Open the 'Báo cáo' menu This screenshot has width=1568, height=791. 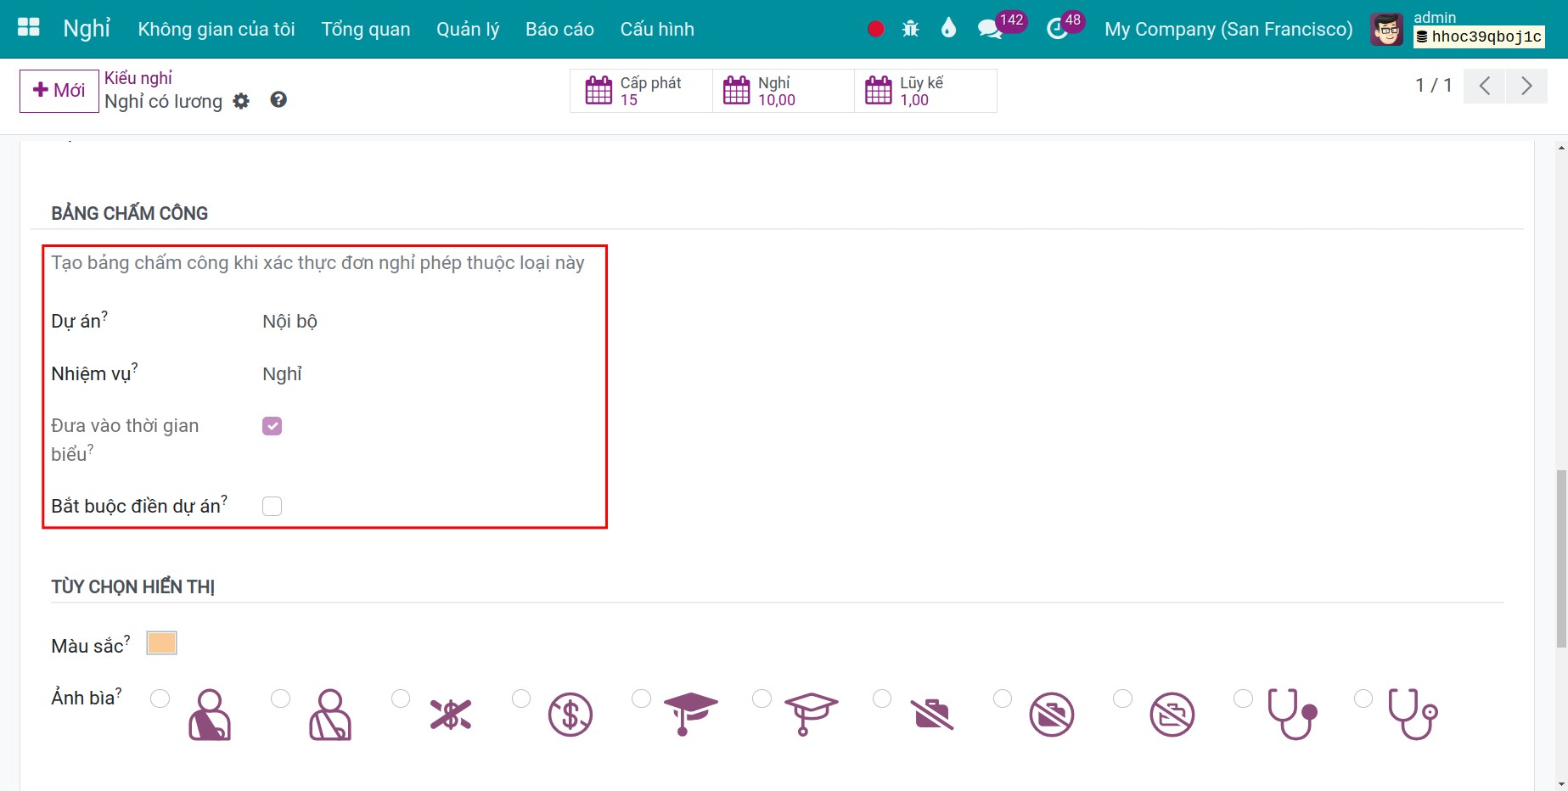[559, 29]
